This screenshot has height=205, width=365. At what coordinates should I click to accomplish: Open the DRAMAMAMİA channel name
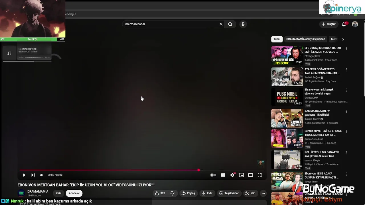pos(38,192)
